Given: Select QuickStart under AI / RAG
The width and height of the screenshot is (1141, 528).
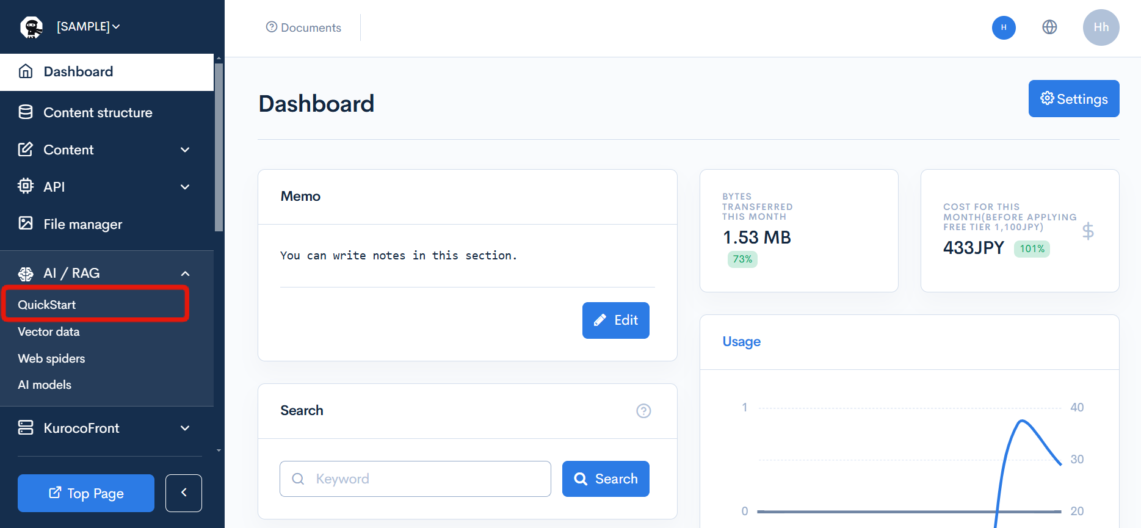Looking at the screenshot, I should pos(47,304).
